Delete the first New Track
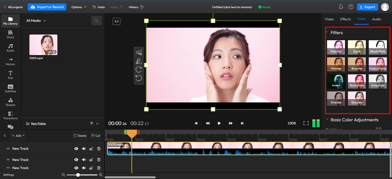 point(99,149)
